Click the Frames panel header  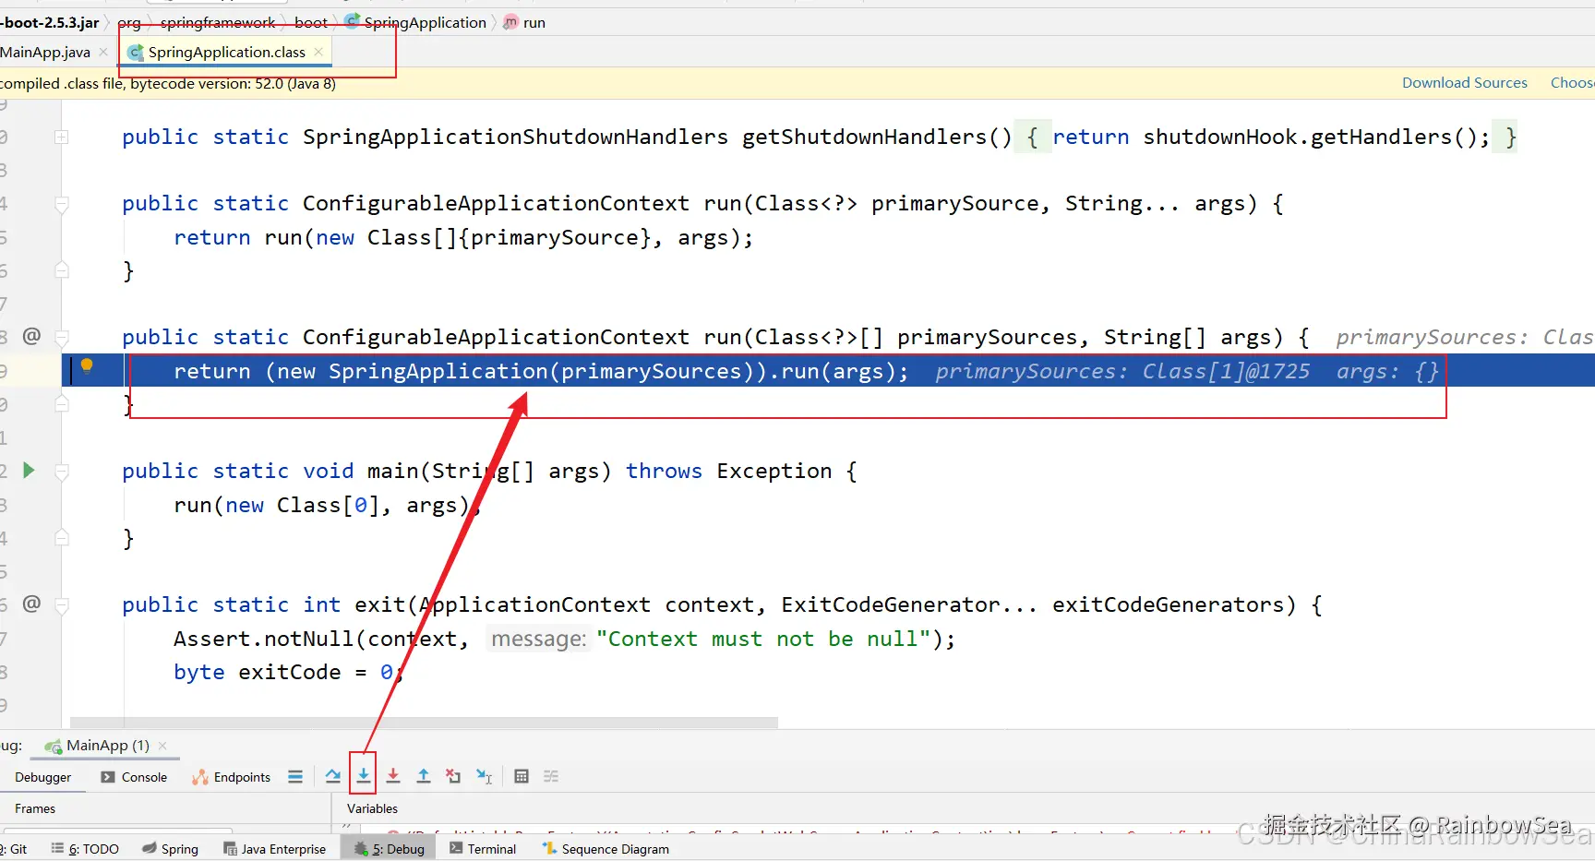click(x=35, y=808)
